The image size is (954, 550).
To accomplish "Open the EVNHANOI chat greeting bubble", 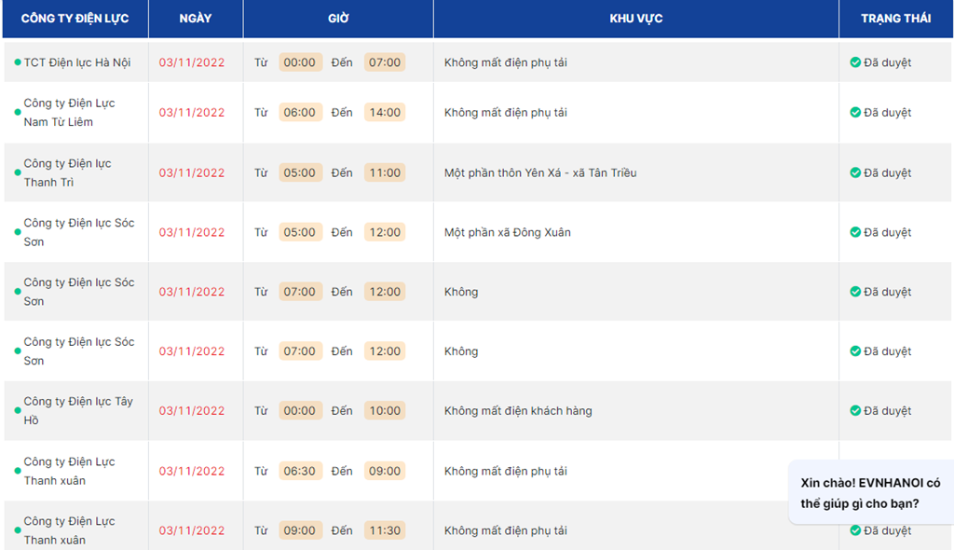I will [871, 493].
